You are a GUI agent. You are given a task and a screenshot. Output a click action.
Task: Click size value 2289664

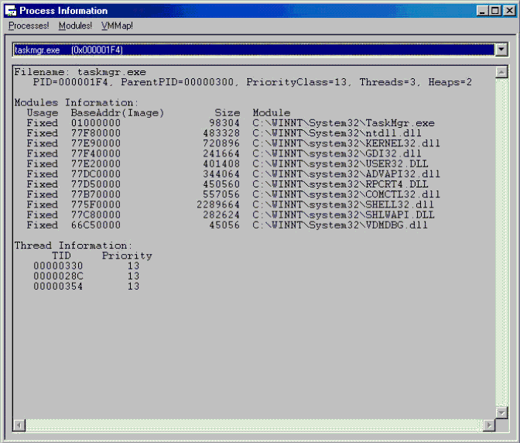point(218,204)
